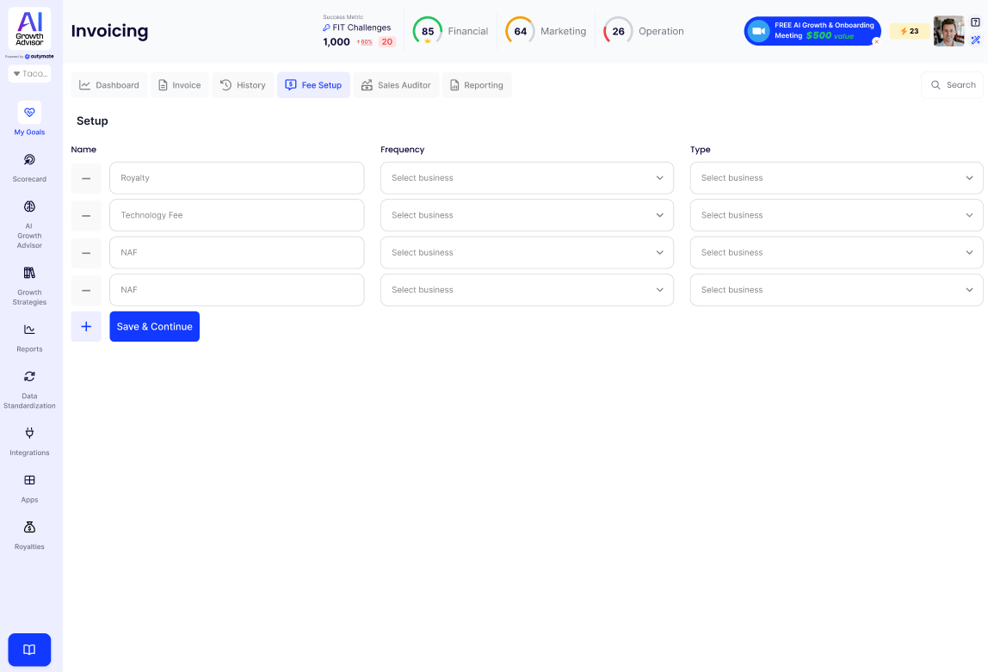Open the Taco business selector

29,74
